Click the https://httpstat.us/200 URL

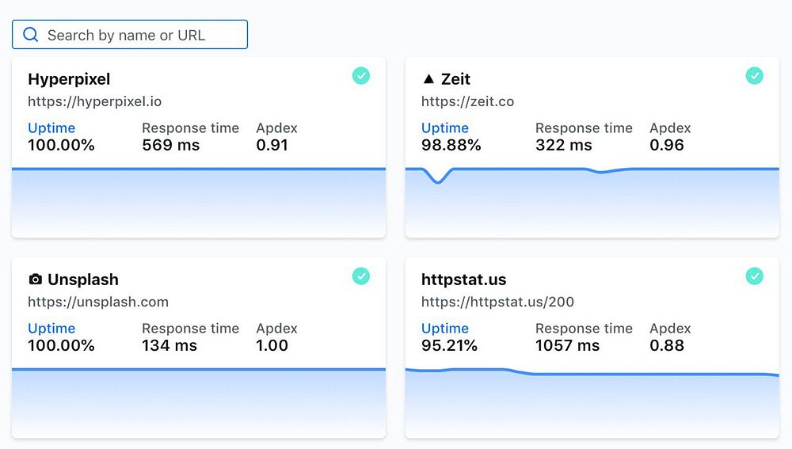pyautogui.click(x=497, y=302)
